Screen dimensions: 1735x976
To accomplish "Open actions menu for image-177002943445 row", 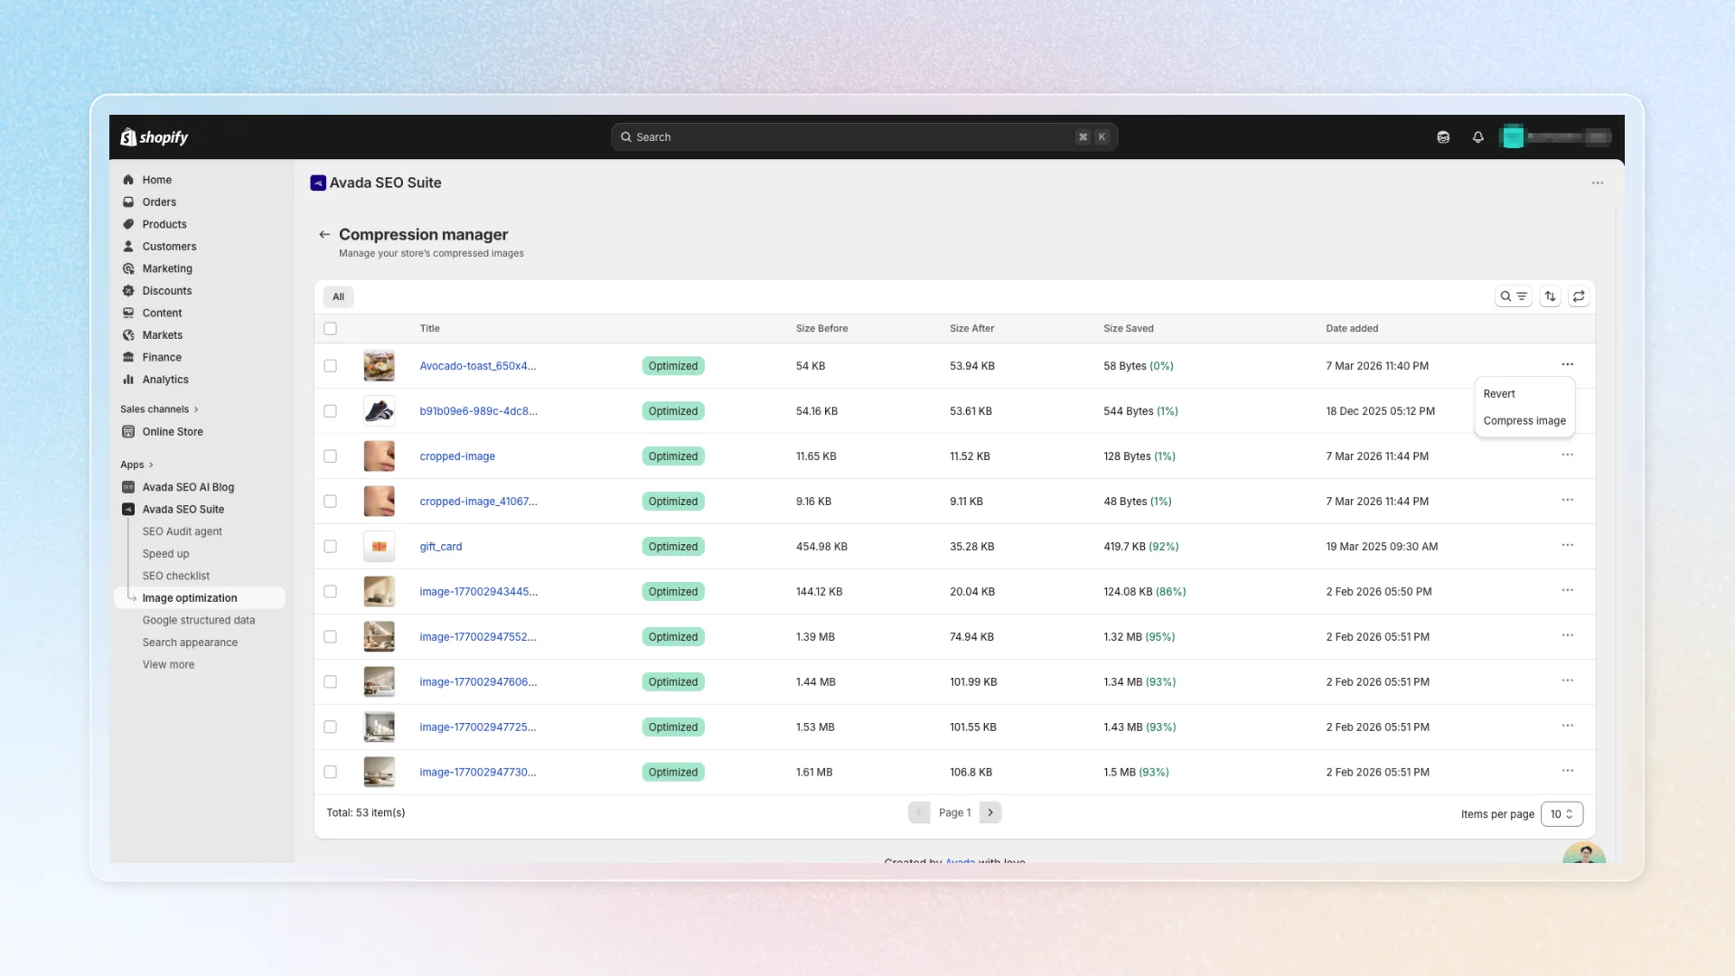I will pyautogui.click(x=1568, y=591).
